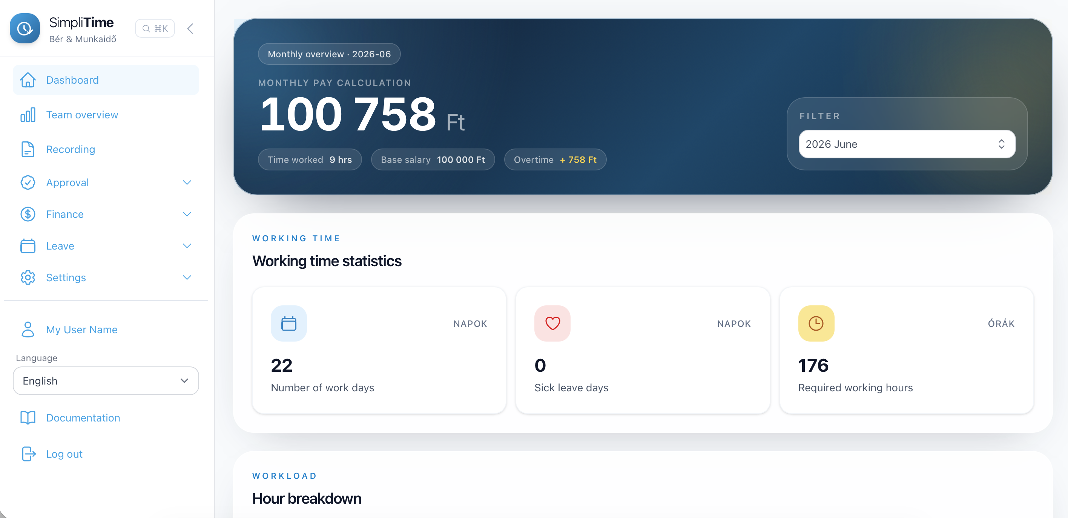Click the Dashboard home icon
1068x518 pixels.
point(28,80)
